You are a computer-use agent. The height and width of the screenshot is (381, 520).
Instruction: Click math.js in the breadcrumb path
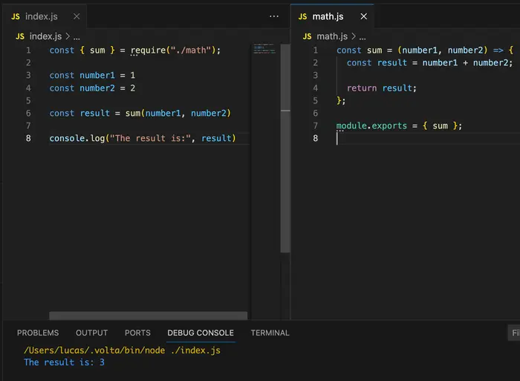coord(332,36)
